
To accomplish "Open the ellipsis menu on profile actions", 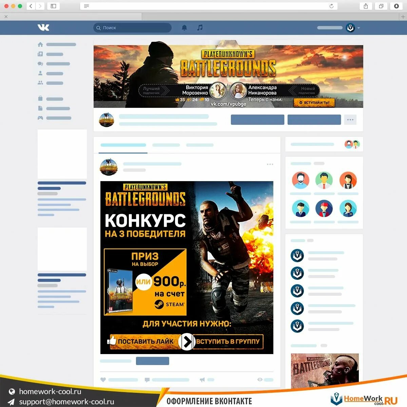I will (350, 119).
